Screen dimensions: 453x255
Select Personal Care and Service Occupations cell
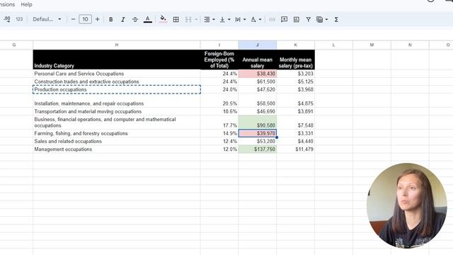click(116, 74)
